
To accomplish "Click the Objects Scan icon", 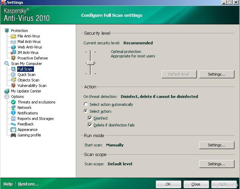I will (13, 80).
